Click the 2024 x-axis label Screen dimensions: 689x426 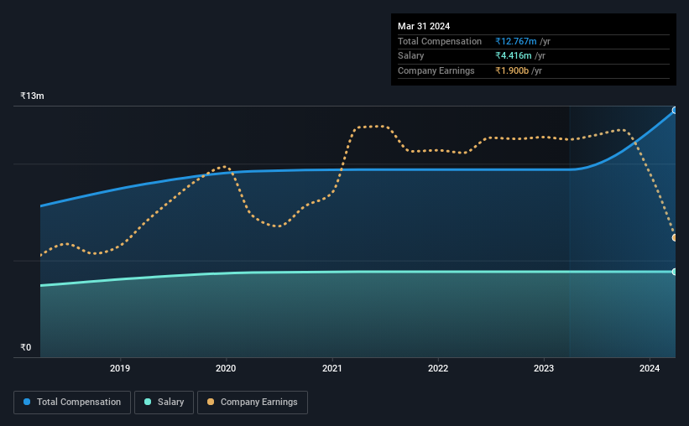click(650, 368)
